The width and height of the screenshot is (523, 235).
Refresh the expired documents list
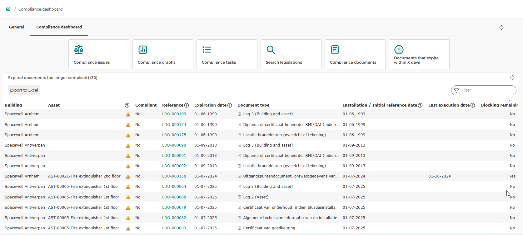(x=512, y=77)
